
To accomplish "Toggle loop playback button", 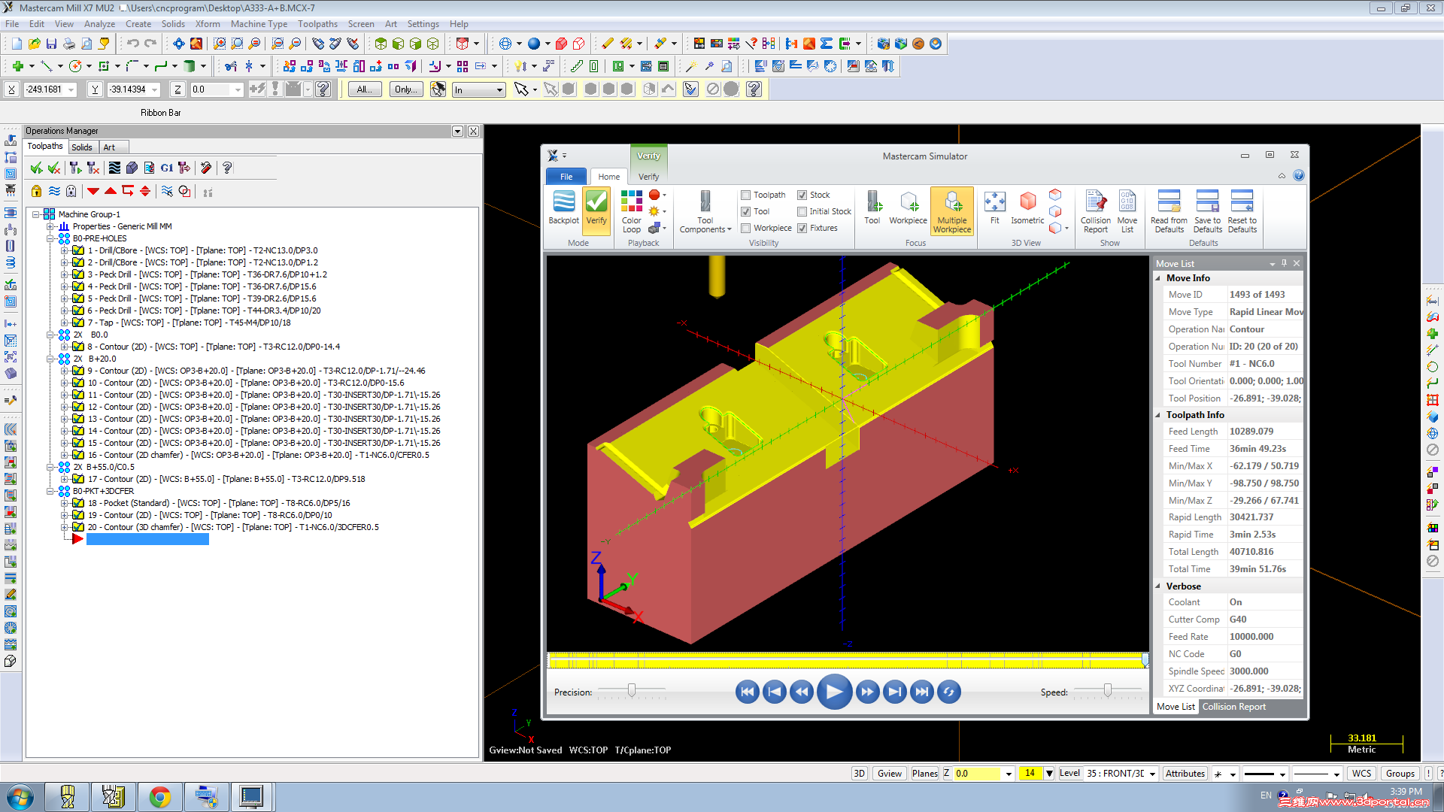I will (949, 692).
